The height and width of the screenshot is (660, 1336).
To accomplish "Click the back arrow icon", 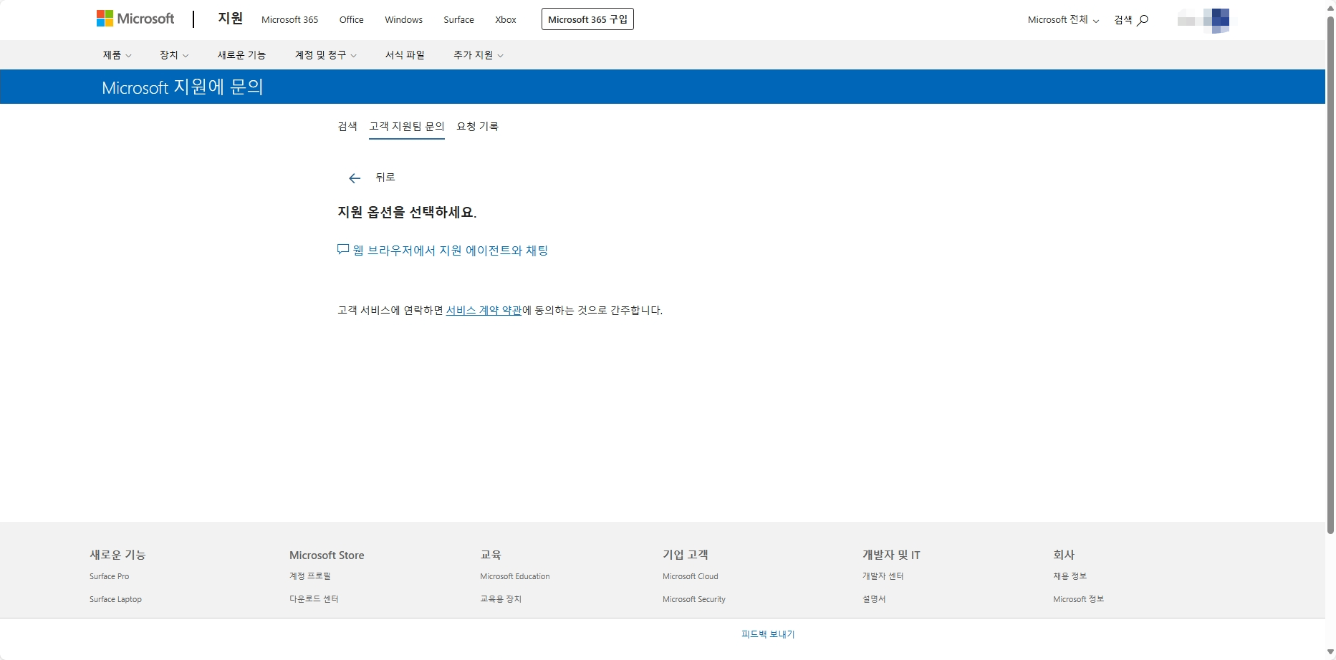I will tap(355, 178).
